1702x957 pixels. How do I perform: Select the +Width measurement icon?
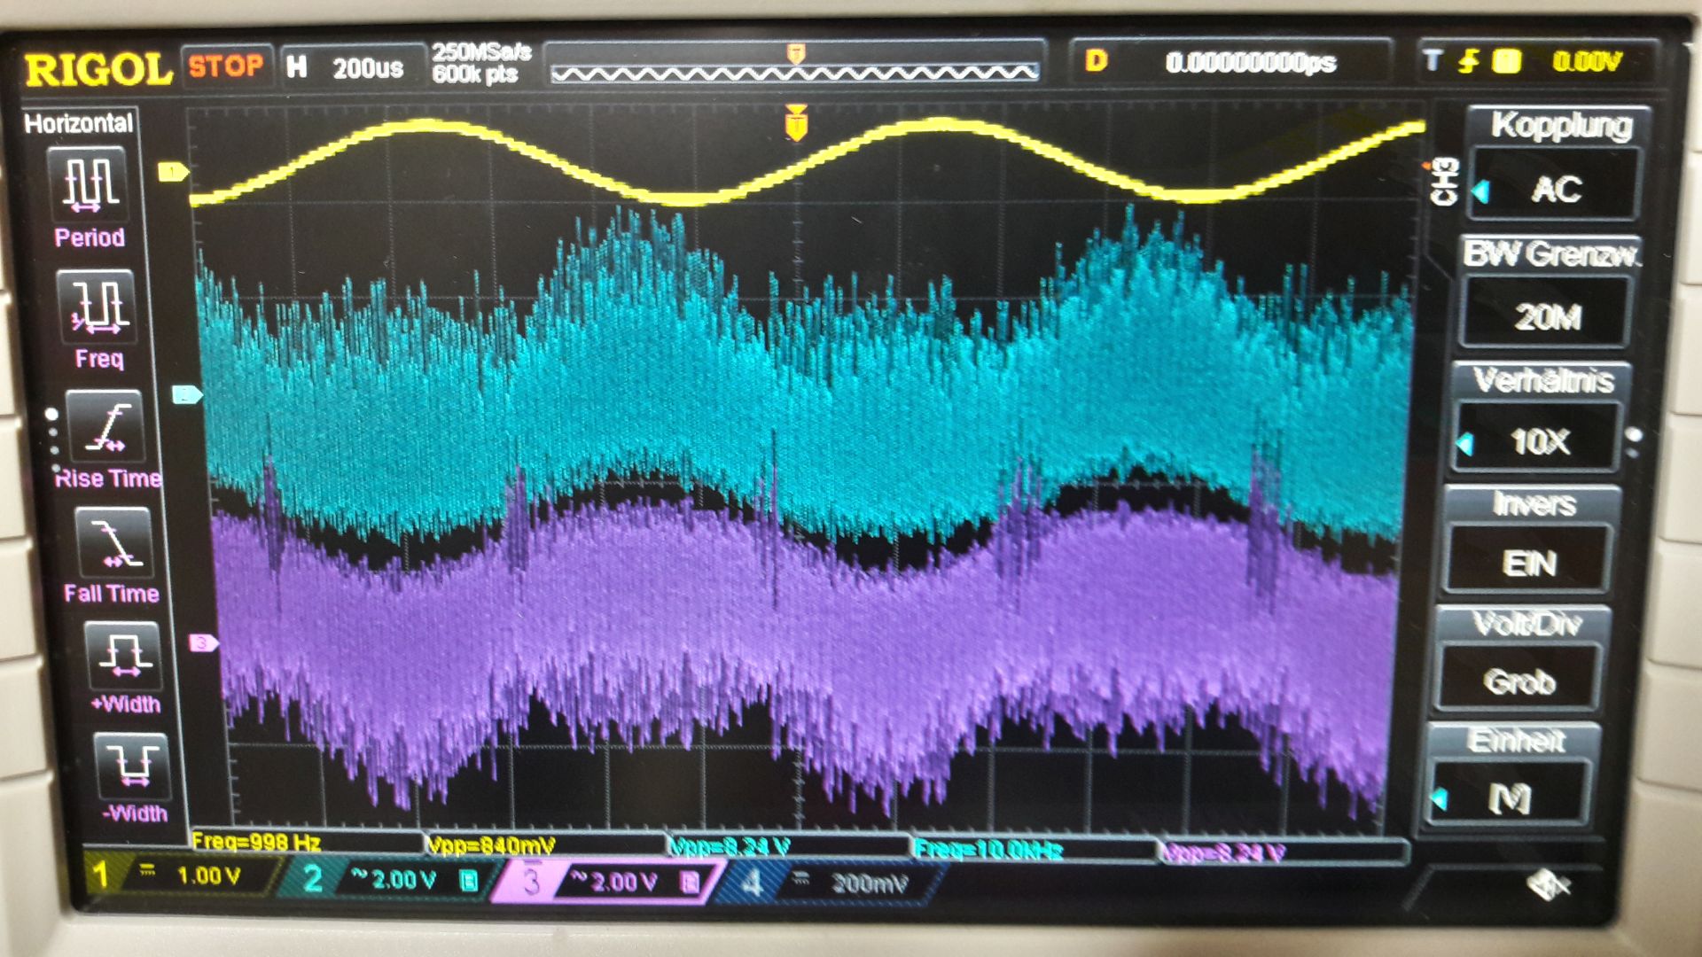click(x=123, y=656)
